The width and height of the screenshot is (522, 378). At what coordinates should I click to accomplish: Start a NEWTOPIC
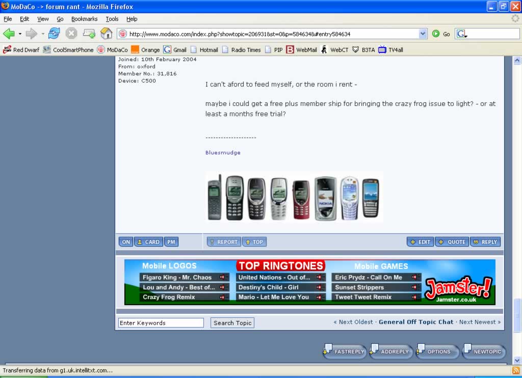[x=484, y=352]
